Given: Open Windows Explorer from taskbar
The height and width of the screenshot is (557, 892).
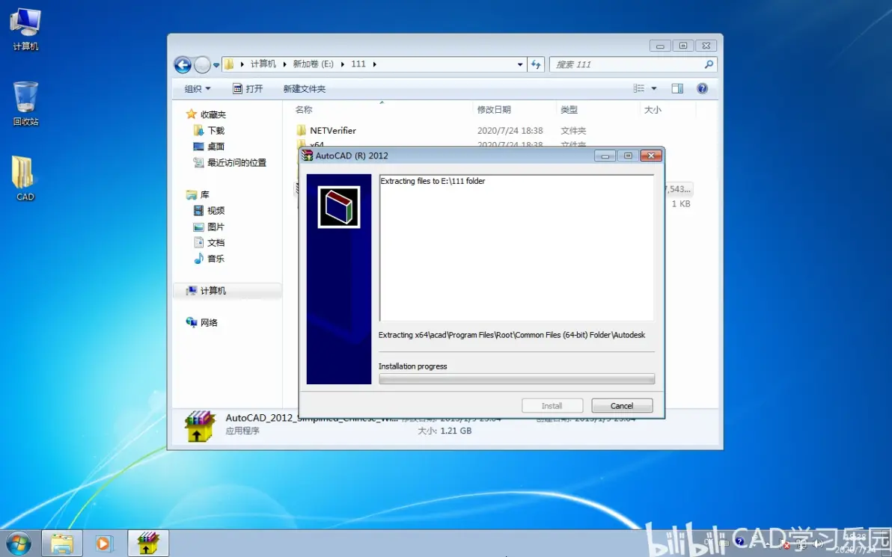Looking at the screenshot, I should coord(61,544).
